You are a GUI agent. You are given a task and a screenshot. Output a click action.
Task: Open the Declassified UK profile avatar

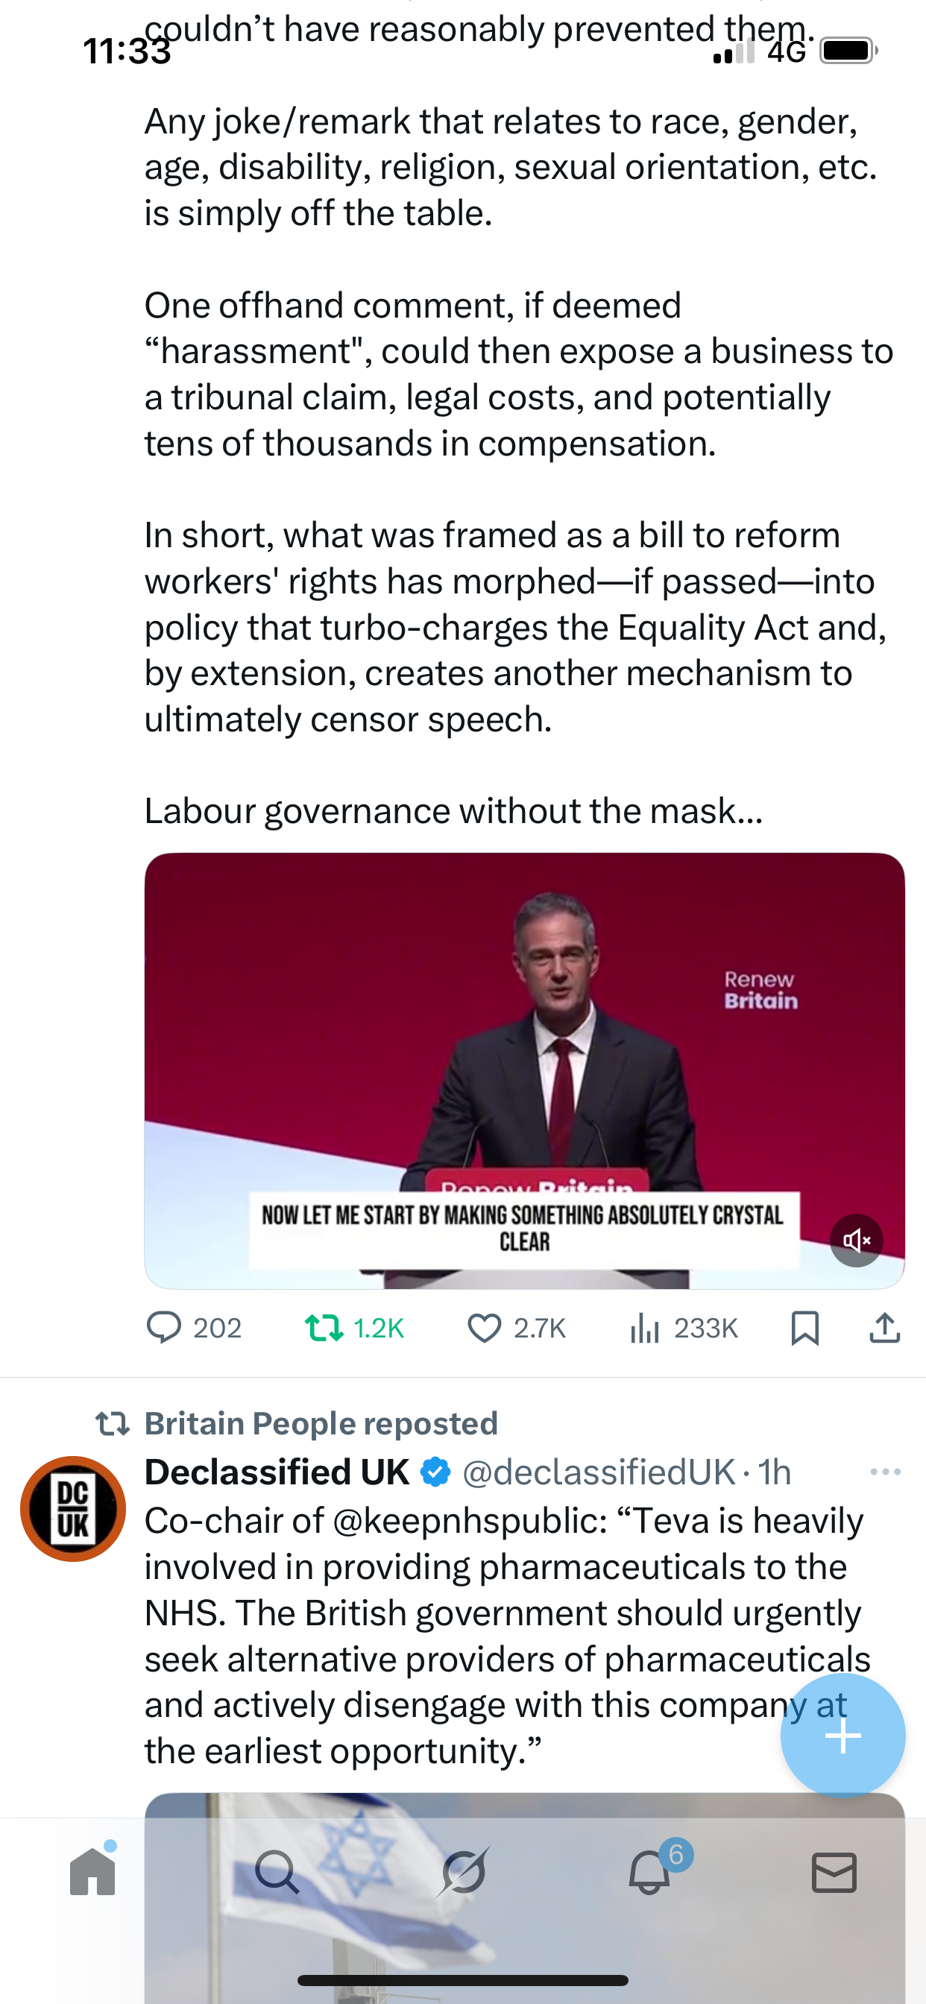click(x=73, y=1508)
